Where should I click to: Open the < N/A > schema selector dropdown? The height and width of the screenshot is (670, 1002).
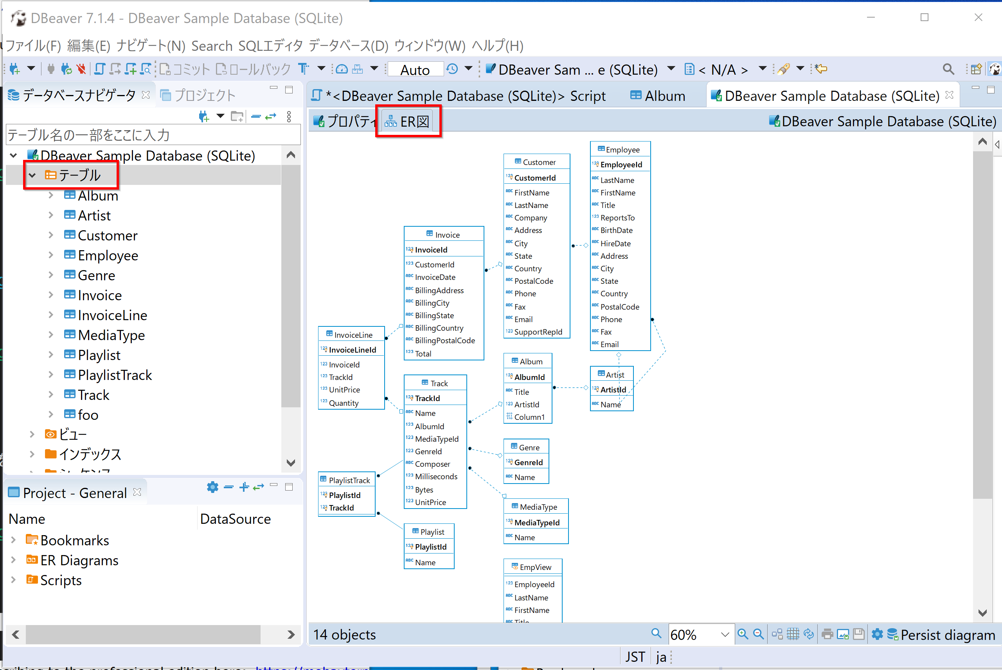pyautogui.click(x=762, y=69)
